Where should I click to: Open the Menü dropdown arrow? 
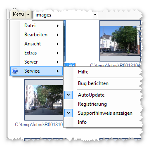28,14
